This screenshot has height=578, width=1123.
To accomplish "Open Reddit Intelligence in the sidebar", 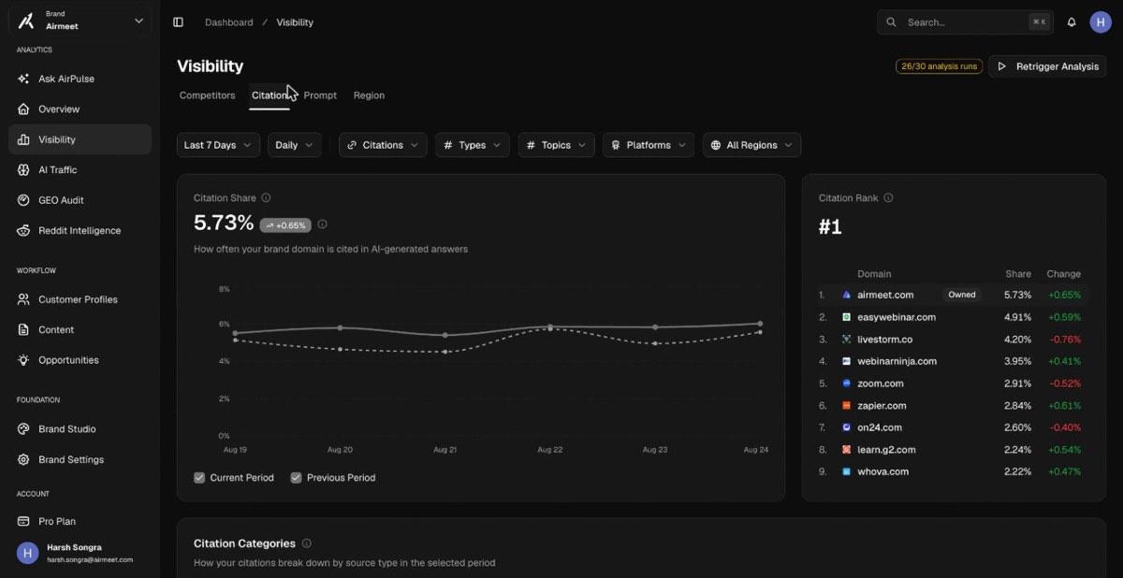I will pos(80,230).
